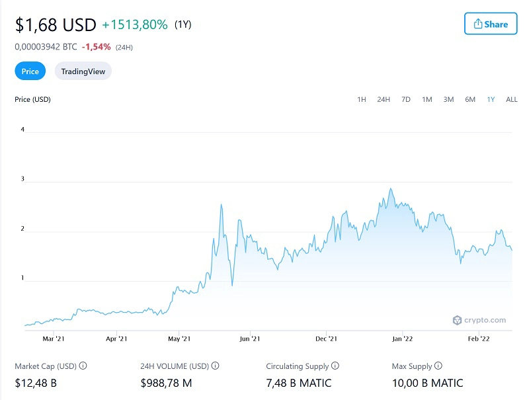Click Market Cap info icon

tap(83, 366)
